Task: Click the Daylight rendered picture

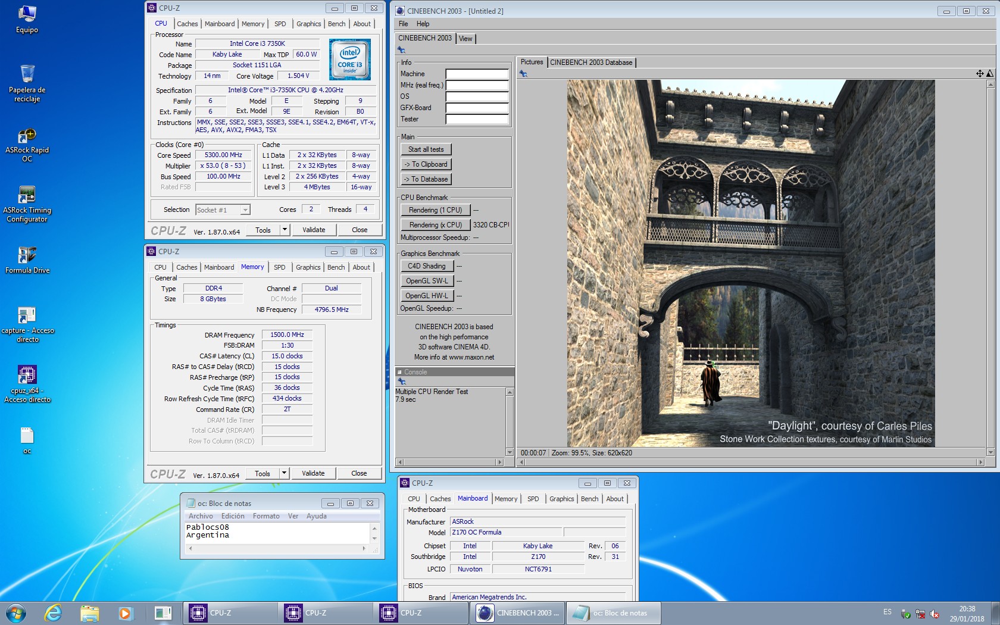Action: [x=751, y=263]
